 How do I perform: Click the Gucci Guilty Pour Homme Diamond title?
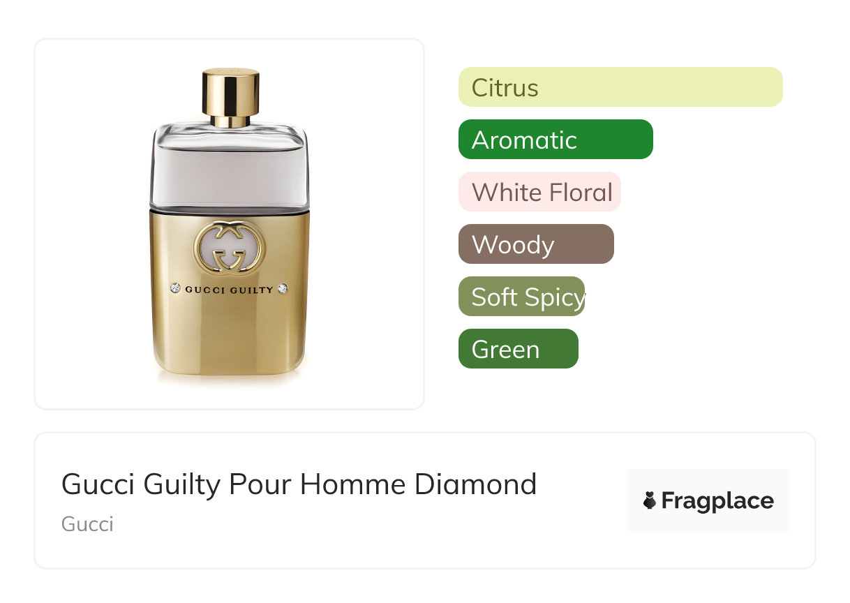299,484
